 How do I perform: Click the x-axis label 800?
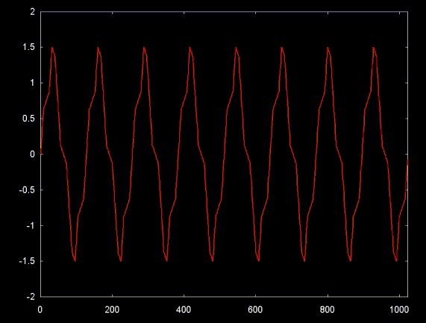pyautogui.click(x=328, y=310)
